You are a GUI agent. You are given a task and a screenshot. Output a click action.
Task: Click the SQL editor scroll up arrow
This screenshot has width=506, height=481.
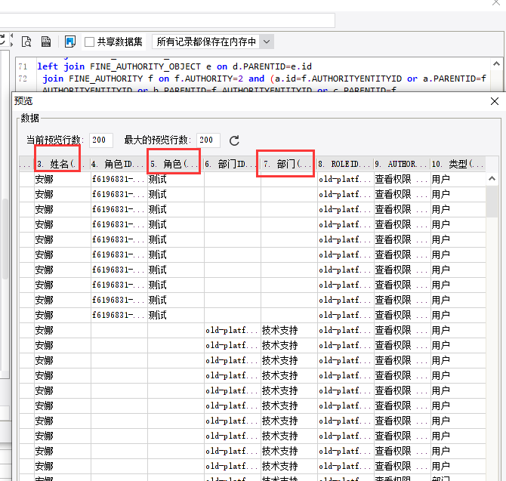[x=497, y=64]
